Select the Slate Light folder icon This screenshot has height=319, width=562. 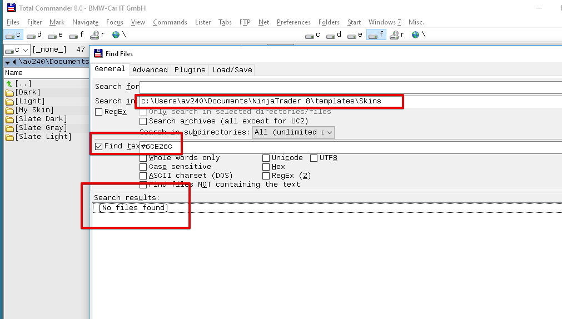9,137
